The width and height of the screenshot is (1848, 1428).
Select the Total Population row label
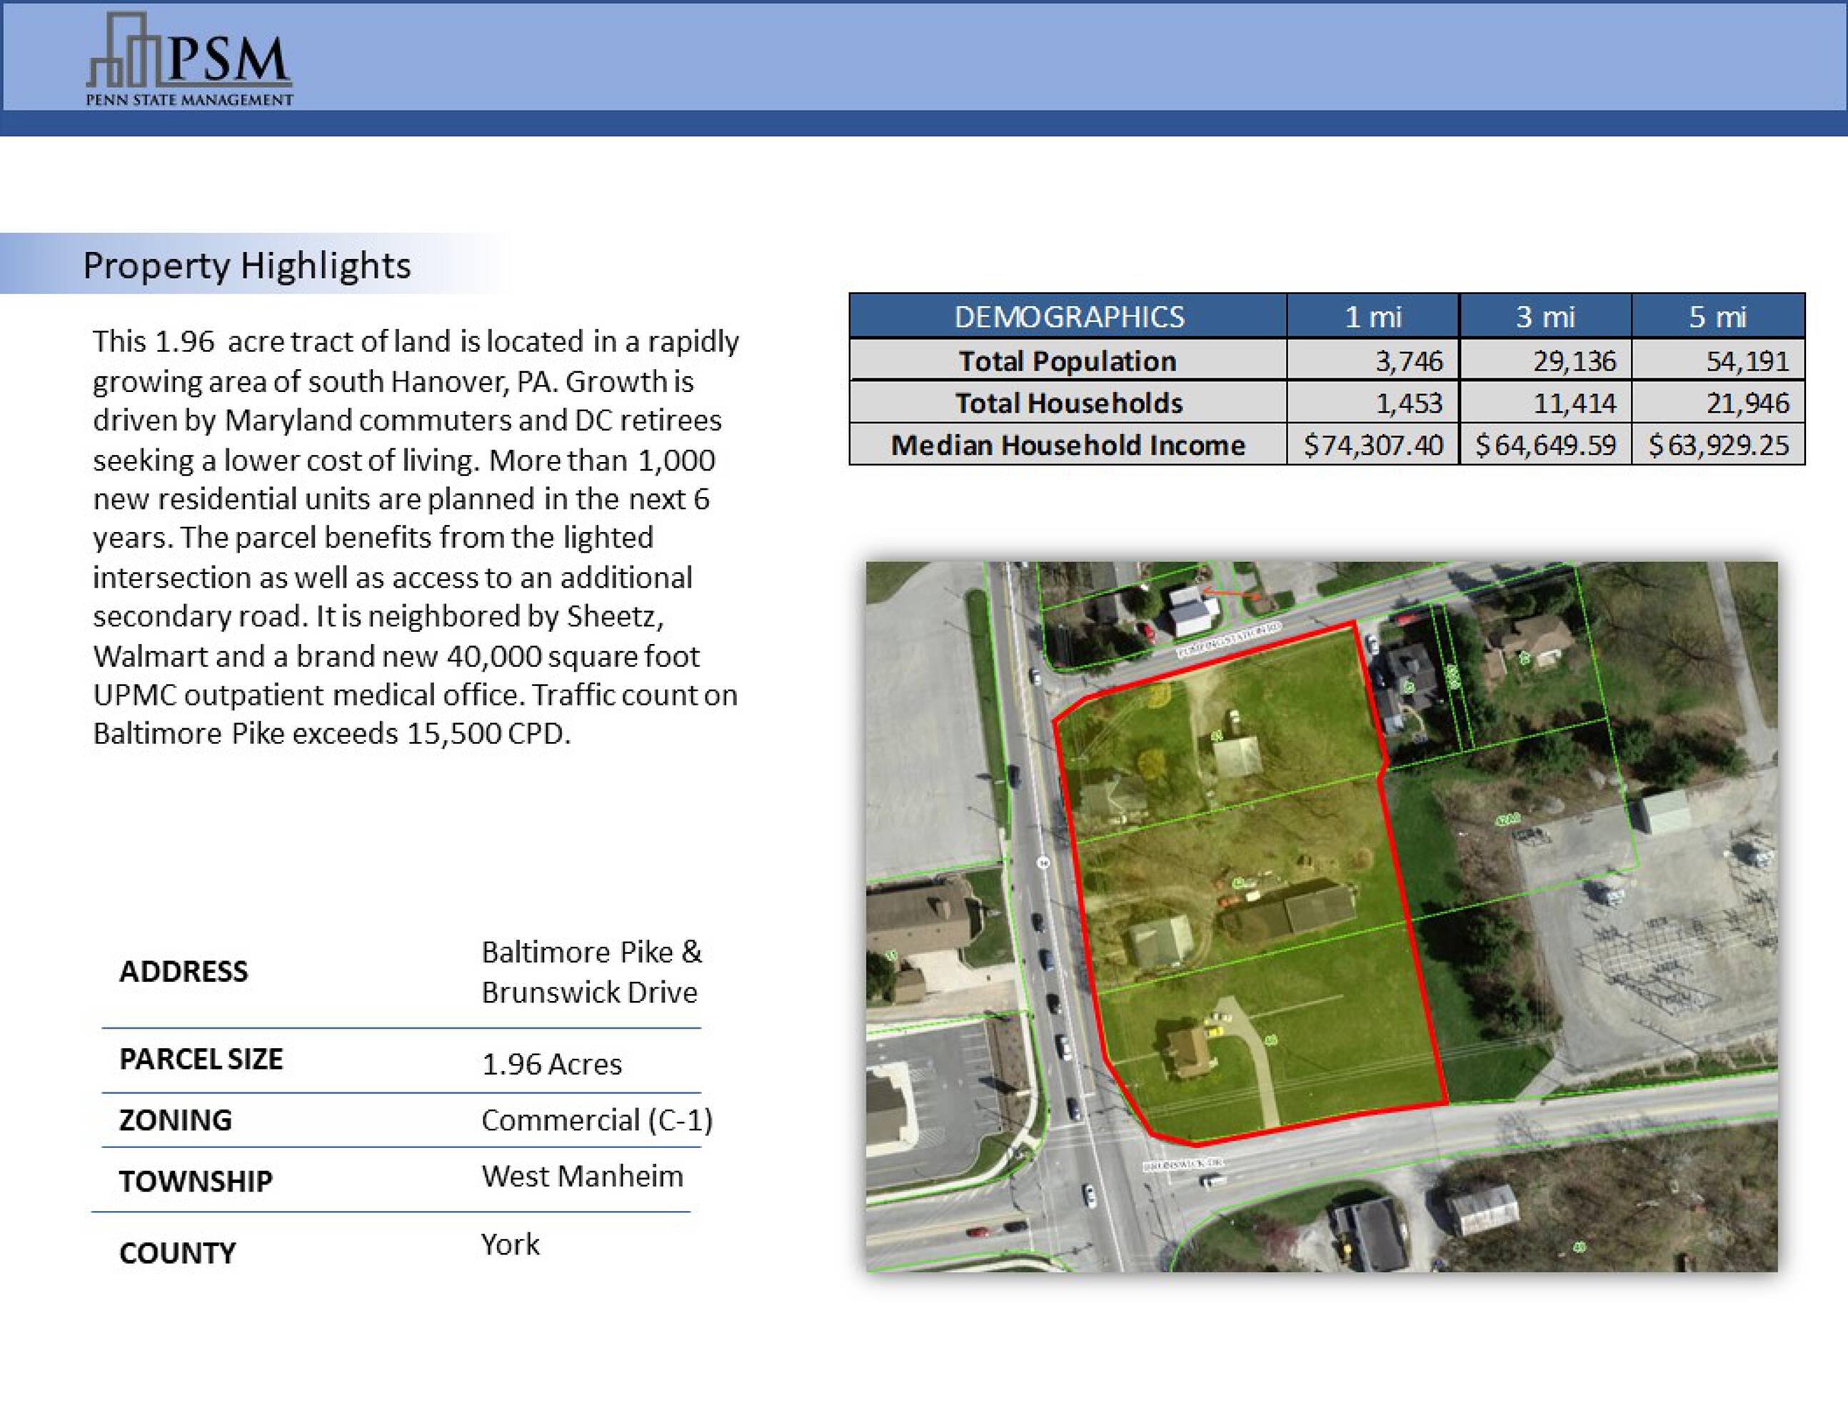(1068, 361)
